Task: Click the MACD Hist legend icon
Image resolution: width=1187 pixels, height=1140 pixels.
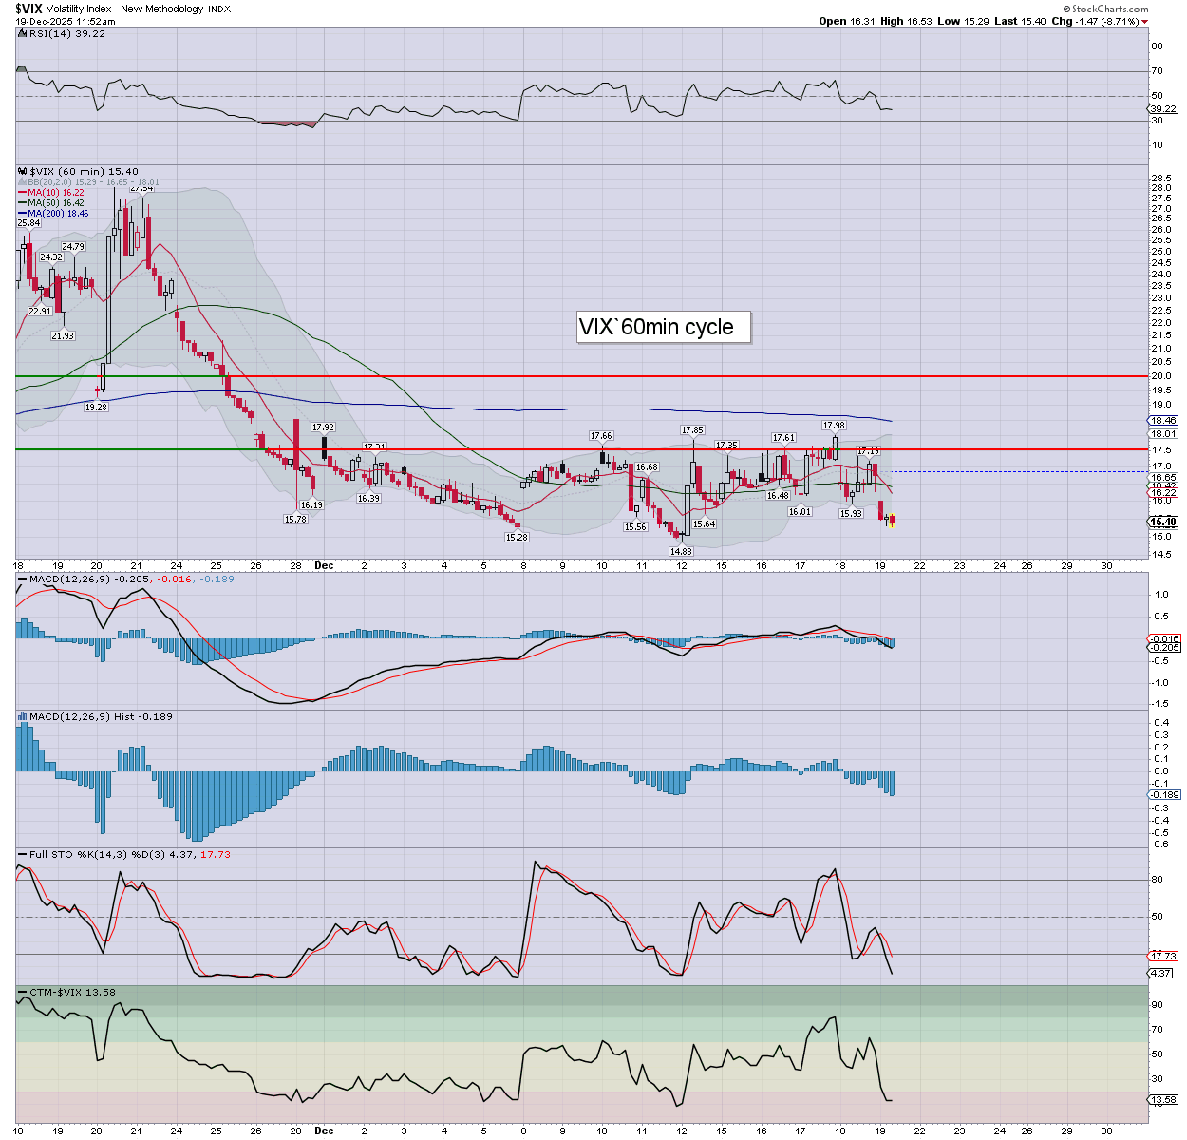Action: click(23, 716)
